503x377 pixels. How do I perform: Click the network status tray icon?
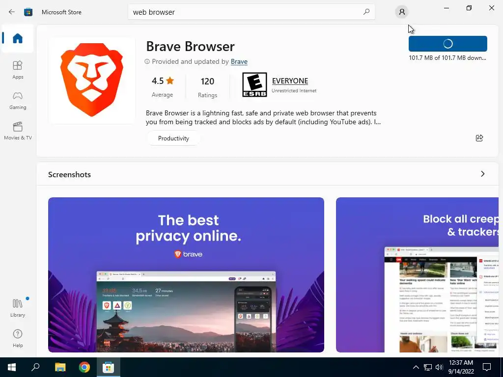428,367
